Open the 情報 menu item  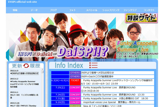pyautogui.click(x=15, y=10)
